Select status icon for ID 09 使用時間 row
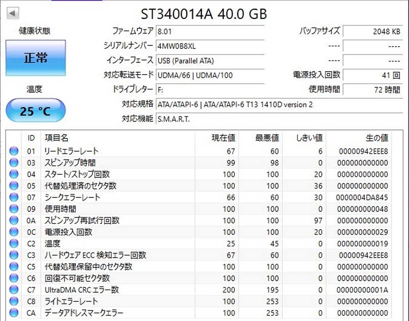 (x=14, y=209)
